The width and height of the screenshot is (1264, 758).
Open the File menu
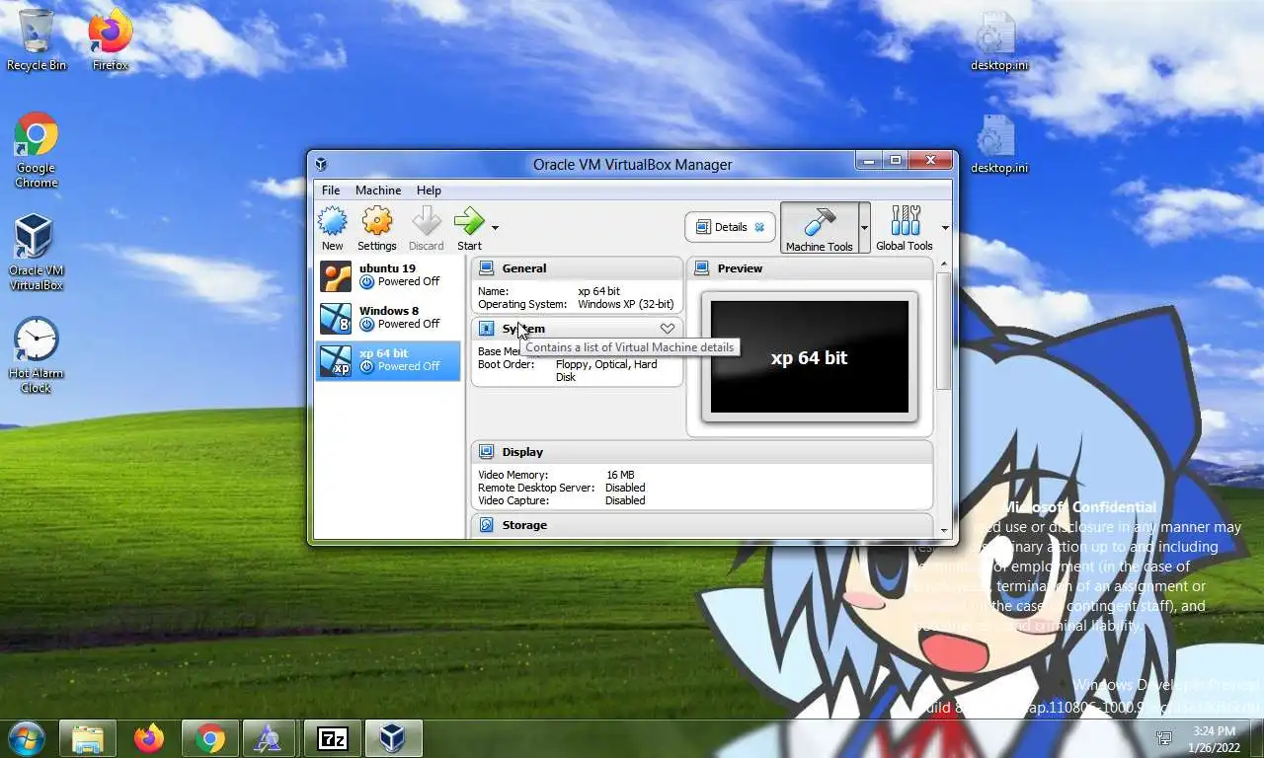[331, 190]
